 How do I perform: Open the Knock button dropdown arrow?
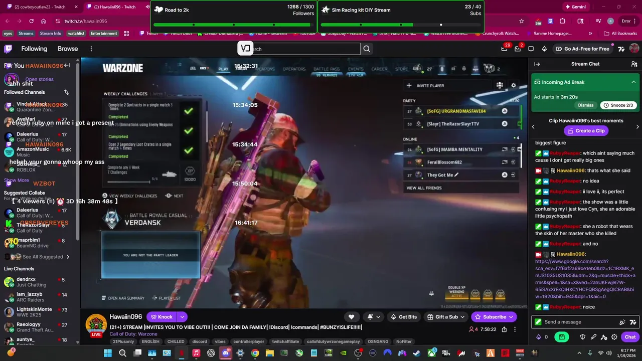coord(183,317)
